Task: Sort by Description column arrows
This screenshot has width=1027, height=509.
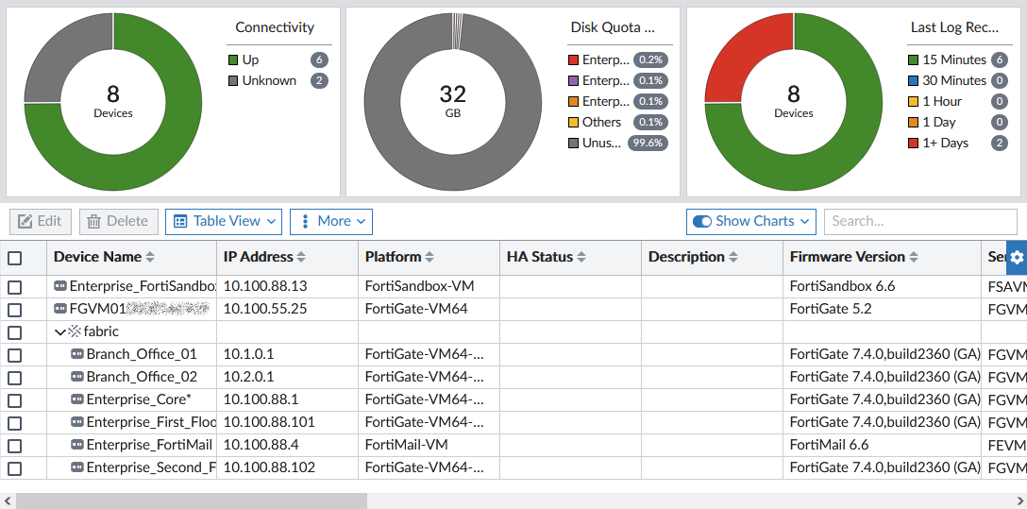Action: click(733, 258)
